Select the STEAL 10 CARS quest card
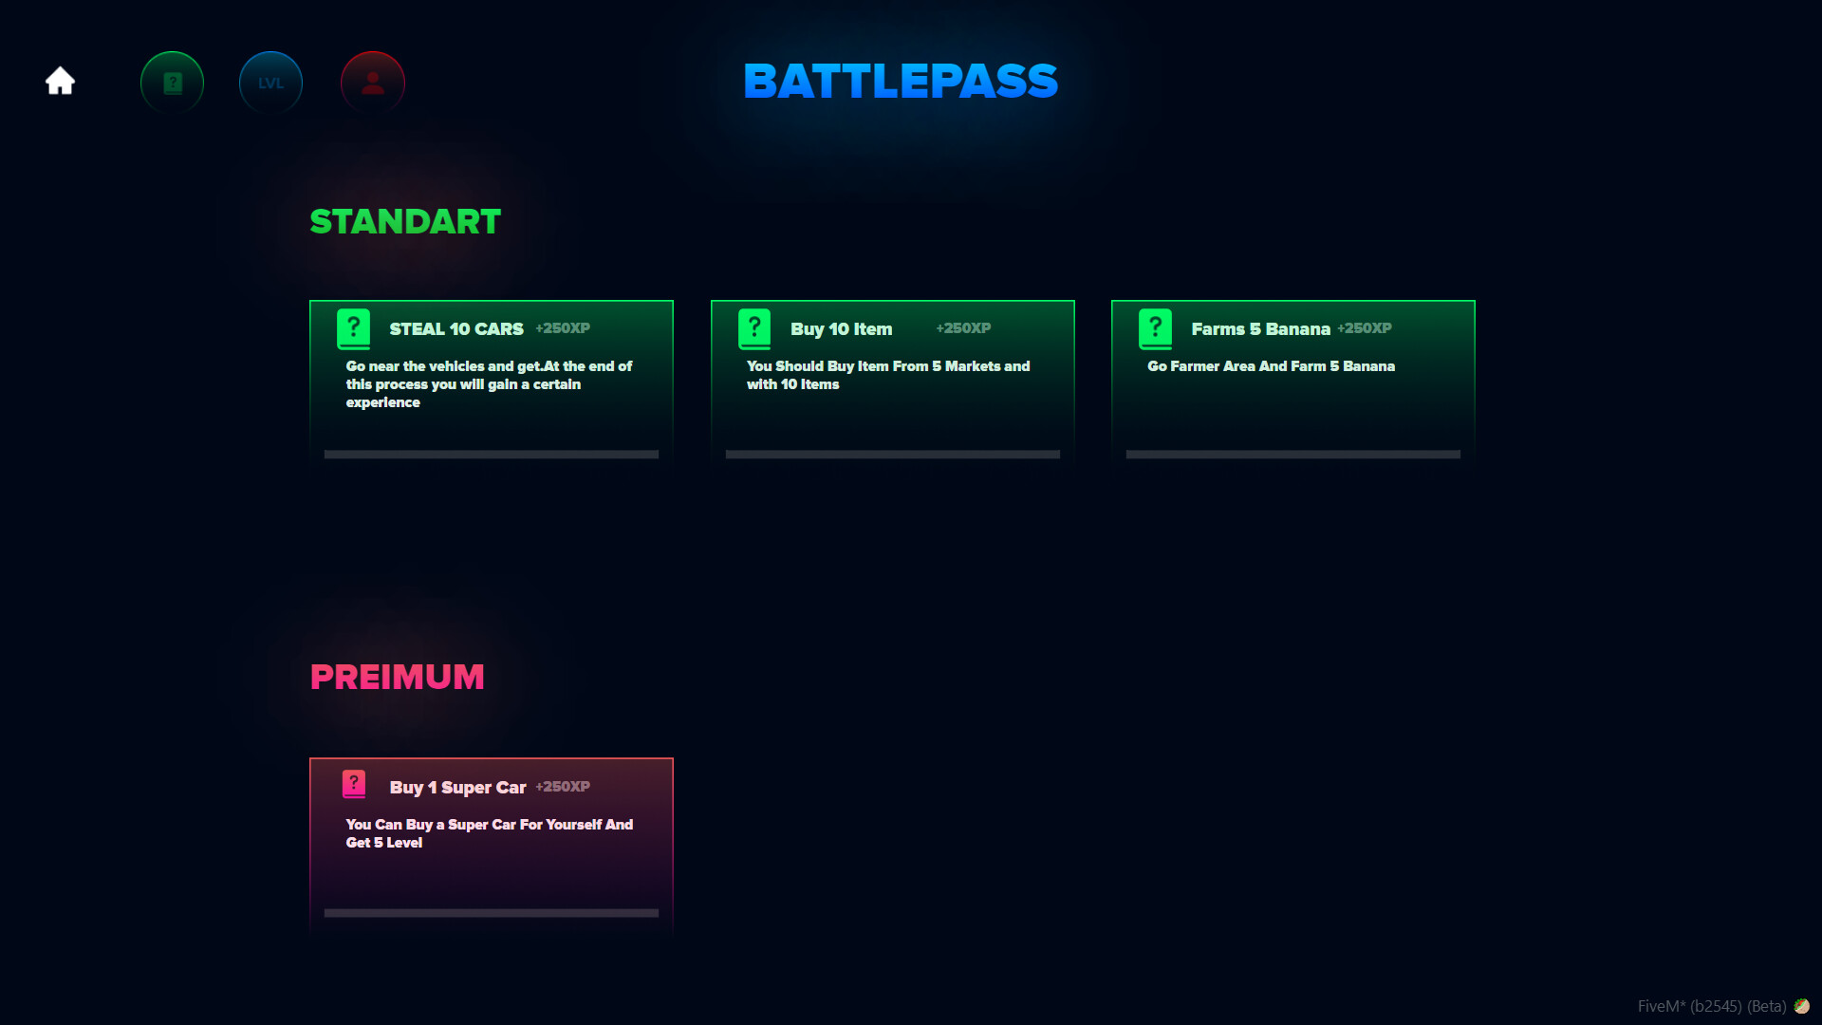 (x=491, y=382)
